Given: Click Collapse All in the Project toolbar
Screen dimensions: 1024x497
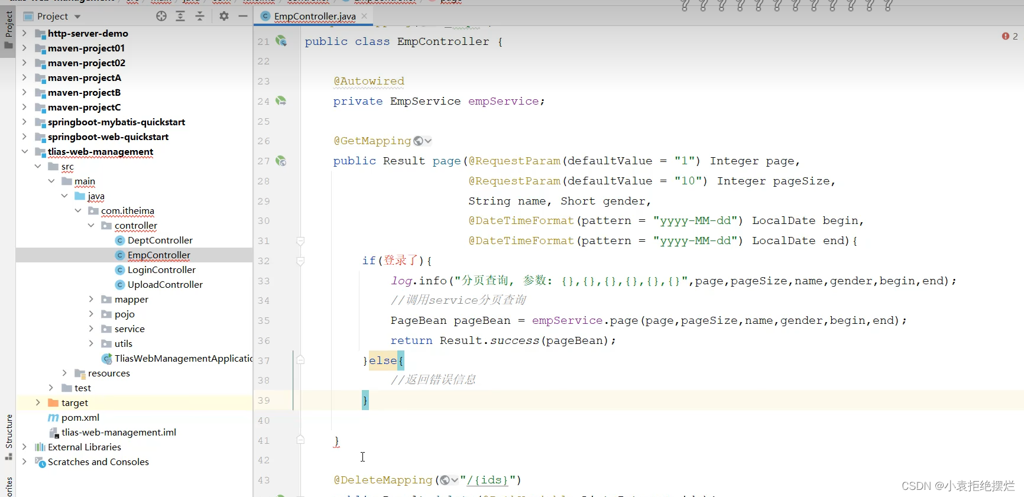Looking at the screenshot, I should tap(199, 16).
